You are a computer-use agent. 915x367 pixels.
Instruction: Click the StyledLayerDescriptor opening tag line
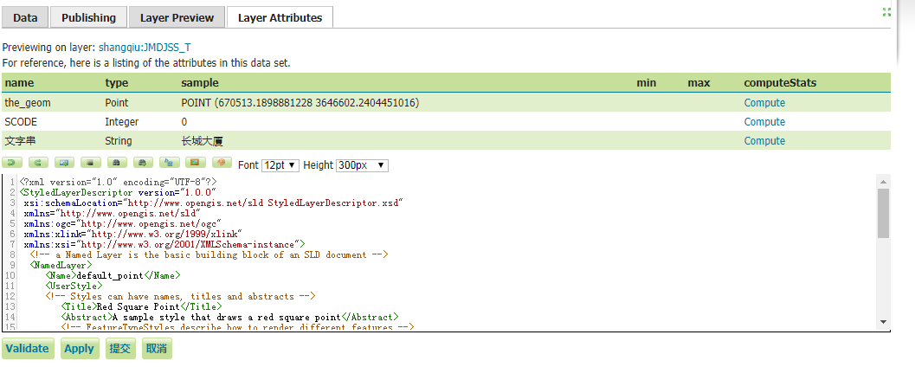(119, 192)
